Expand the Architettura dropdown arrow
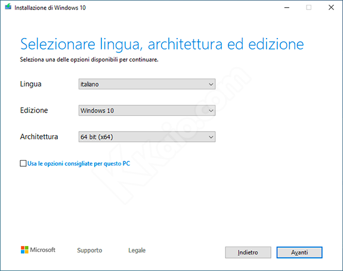This screenshot has width=343, height=271. (x=211, y=137)
